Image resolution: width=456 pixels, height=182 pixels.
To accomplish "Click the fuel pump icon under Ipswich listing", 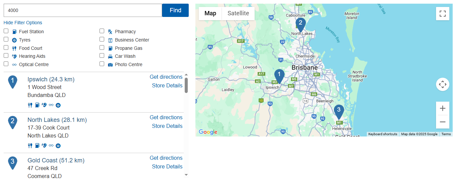I will point(37,105).
